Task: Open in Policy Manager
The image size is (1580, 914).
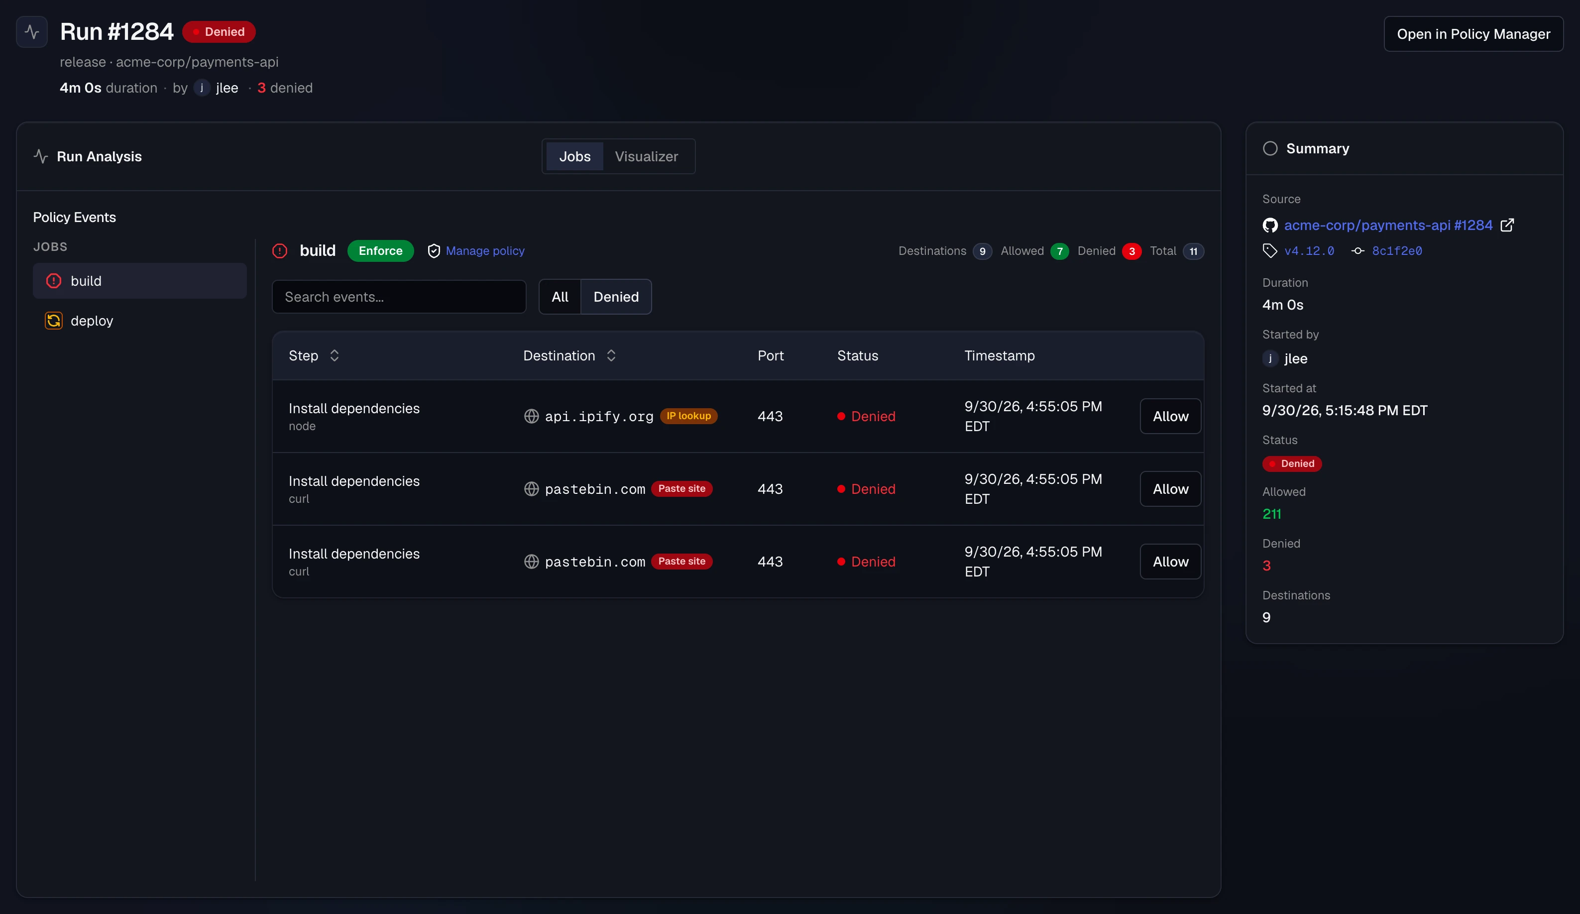Action: point(1473,34)
